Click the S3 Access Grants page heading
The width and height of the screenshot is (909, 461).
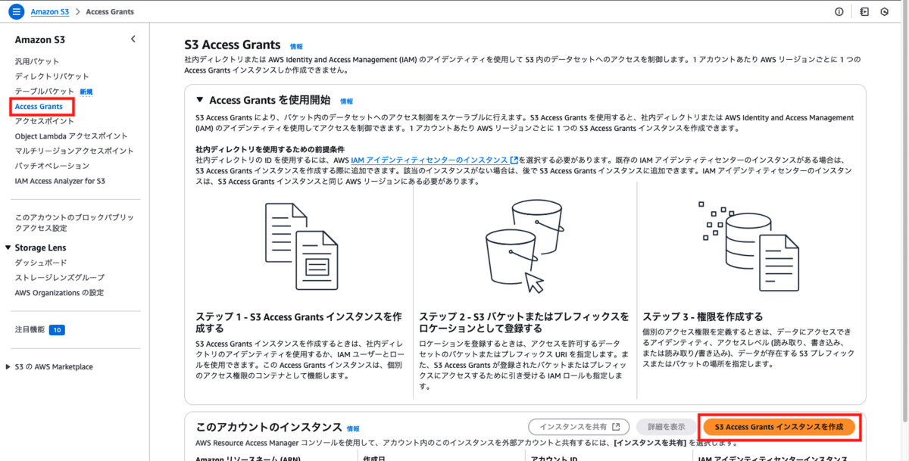coord(233,45)
